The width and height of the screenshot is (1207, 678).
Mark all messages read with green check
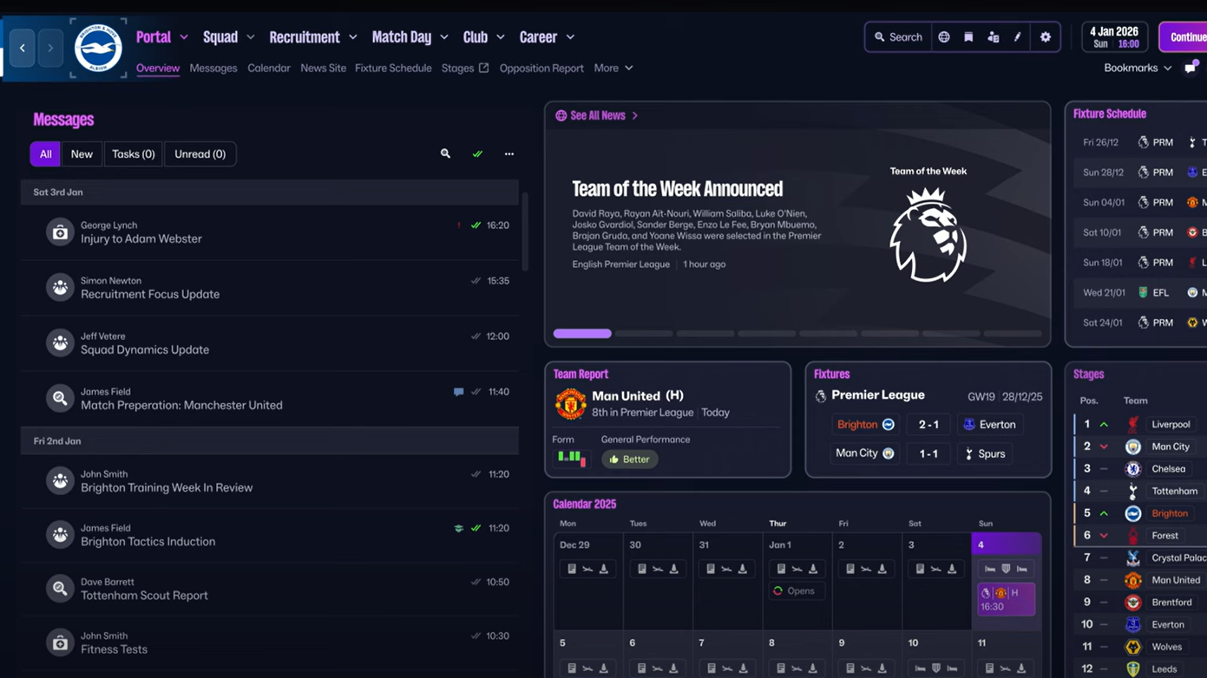coord(477,153)
